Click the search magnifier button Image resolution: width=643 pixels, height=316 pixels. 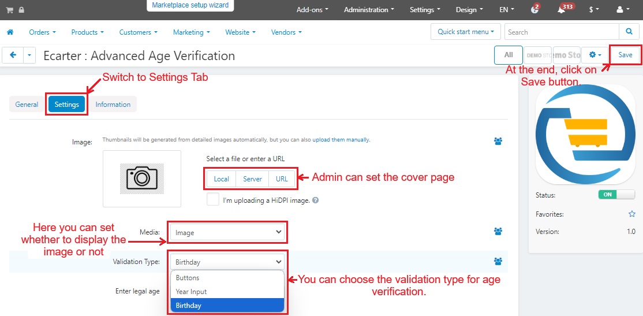[x=628, y=32]
